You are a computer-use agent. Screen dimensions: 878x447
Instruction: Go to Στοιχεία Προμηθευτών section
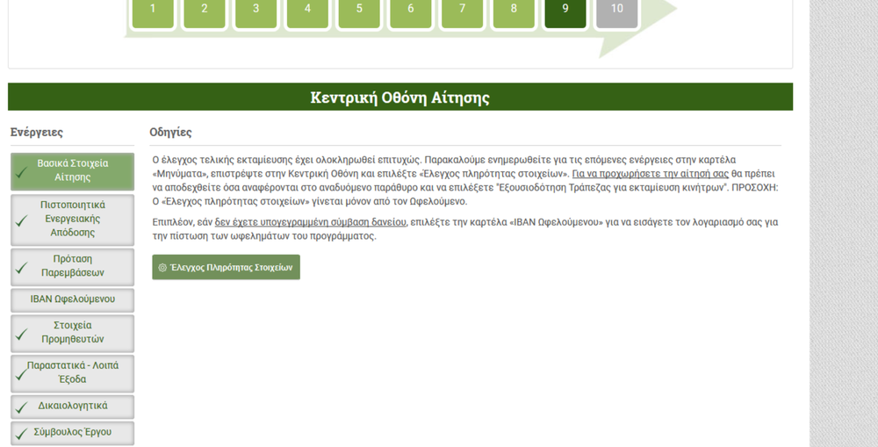tap(72, 333)
